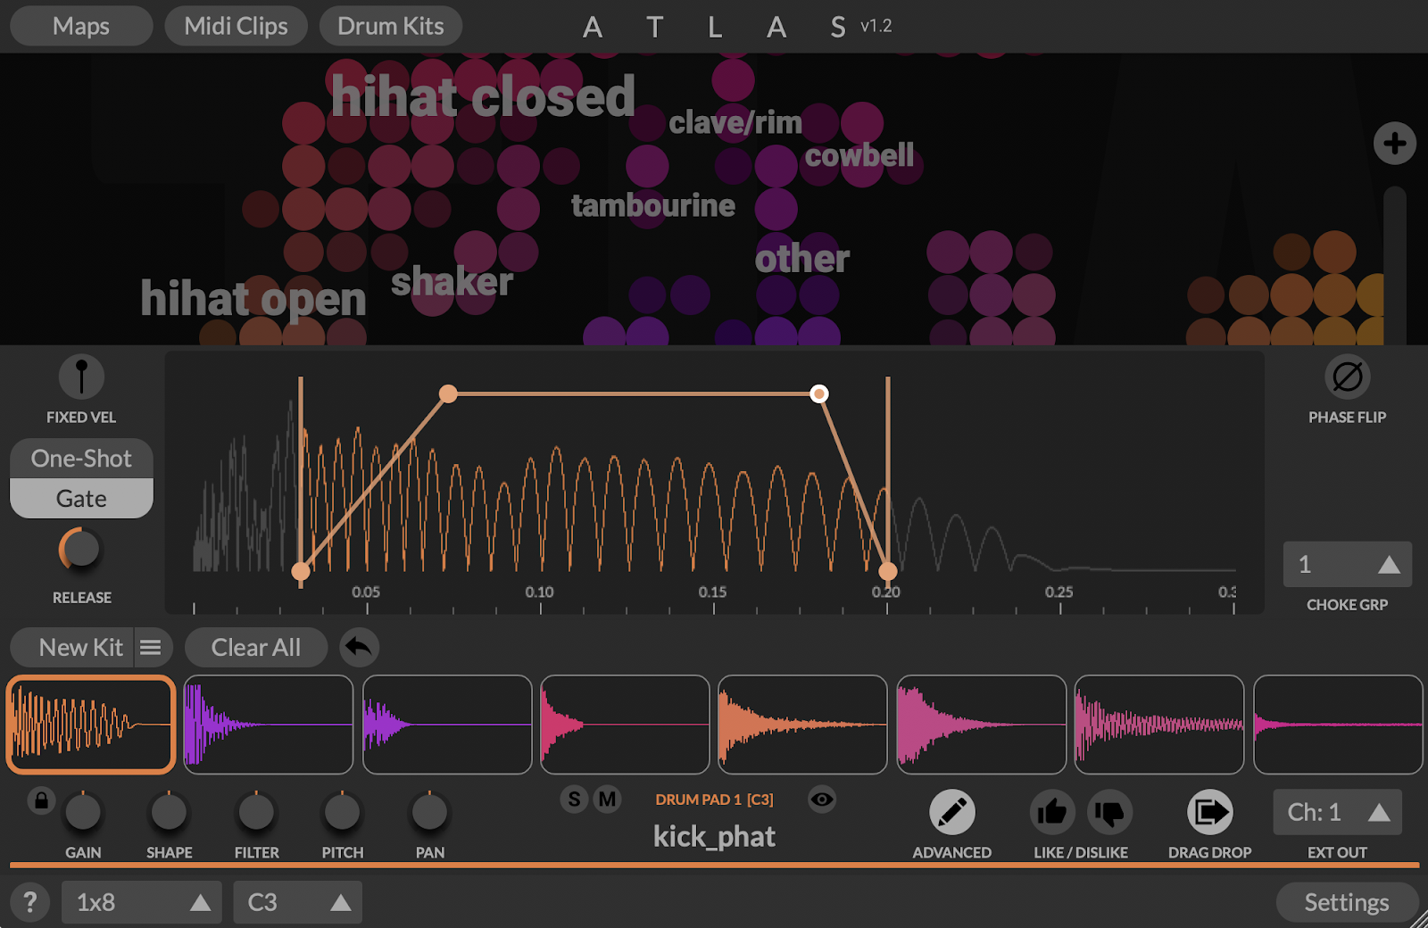Click the hihat closed map label
This screenshot has height=928, width=1428.
483,96
